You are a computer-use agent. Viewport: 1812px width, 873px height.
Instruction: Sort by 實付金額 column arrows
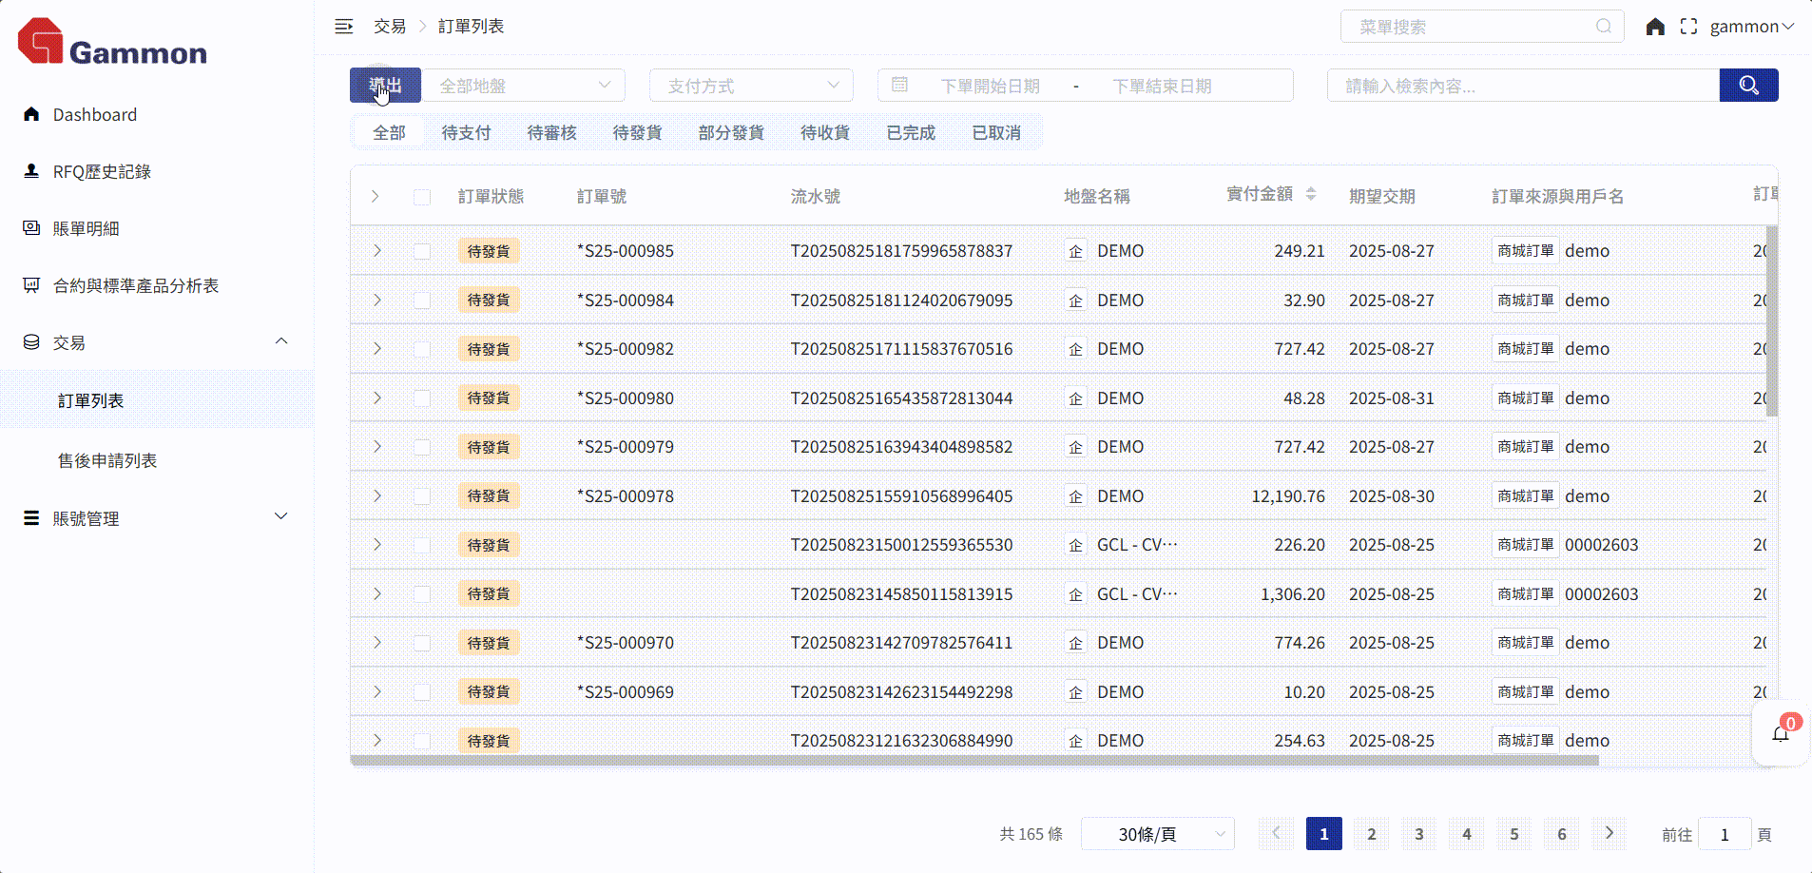[x=1311, y=194]
